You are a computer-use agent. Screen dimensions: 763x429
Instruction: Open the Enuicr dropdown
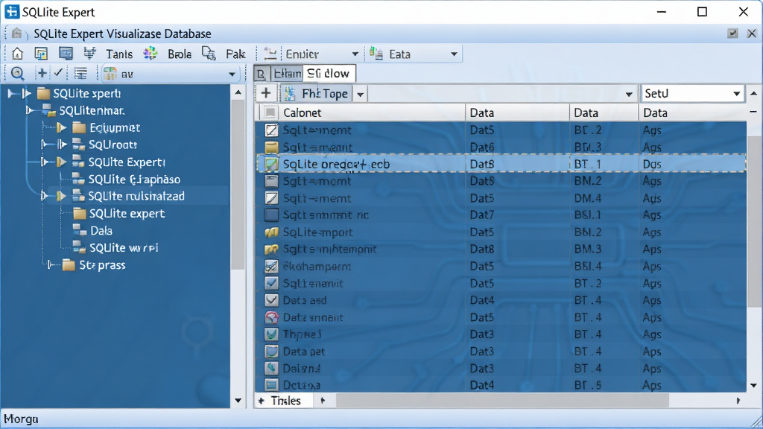coord(355,54)
